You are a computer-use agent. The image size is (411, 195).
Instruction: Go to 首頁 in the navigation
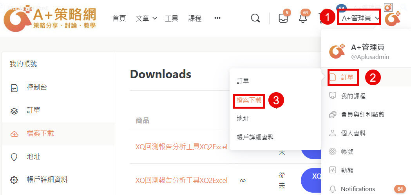(119, 18)
